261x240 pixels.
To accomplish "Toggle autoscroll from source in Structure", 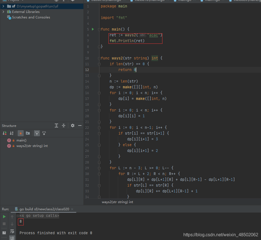I will [44, 133].
